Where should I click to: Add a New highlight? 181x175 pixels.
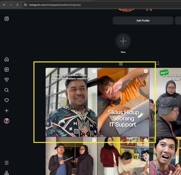point(123,41)
